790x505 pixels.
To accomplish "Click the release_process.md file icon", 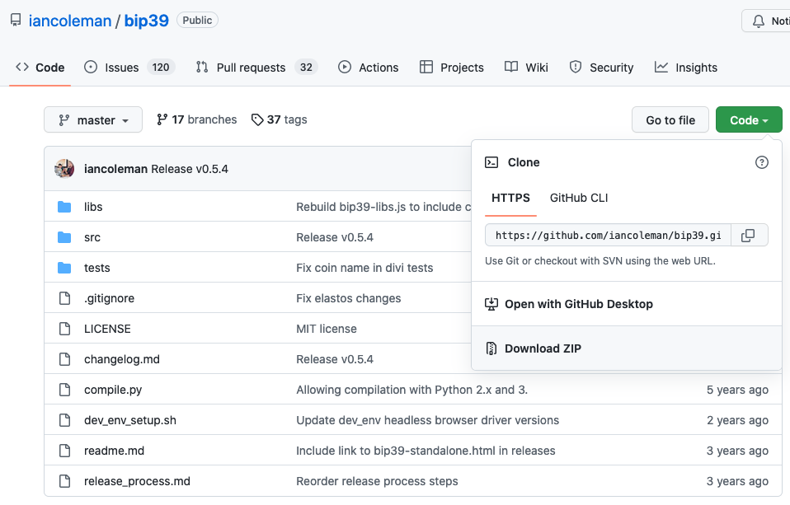I will click(64, 481).
